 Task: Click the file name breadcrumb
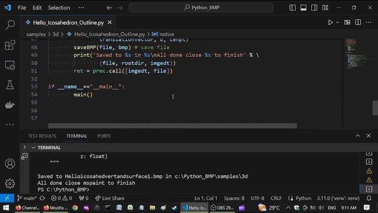pos(109,34)
